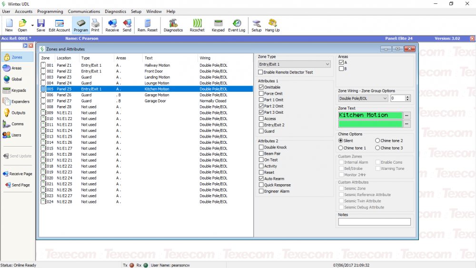The height and width of the screenshot is (268, 476).
Task: Open the Event Log
Action: pyautogui.click(x=237, y=25)
